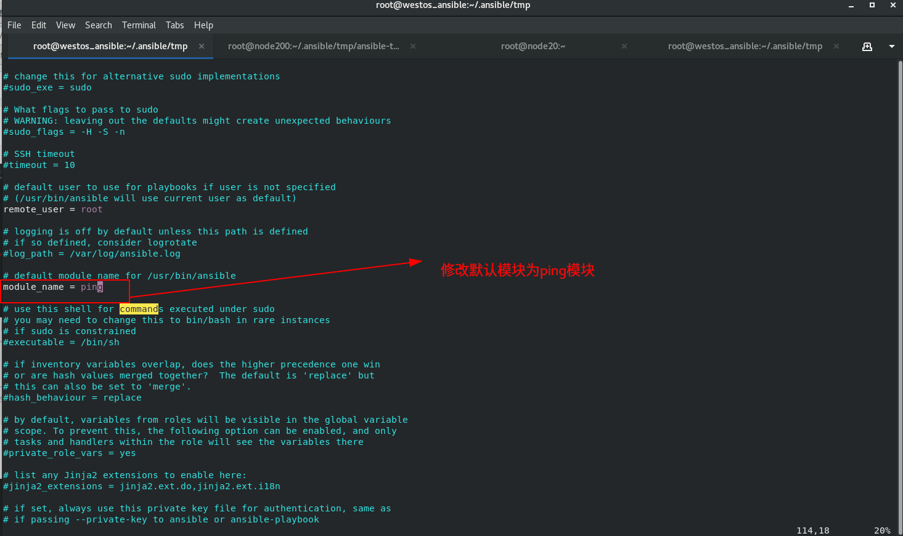The width and height of the screenshot is (903, 536).
Task: Click the '#hash_behaviour = replace' line
Action: (72, 398)
